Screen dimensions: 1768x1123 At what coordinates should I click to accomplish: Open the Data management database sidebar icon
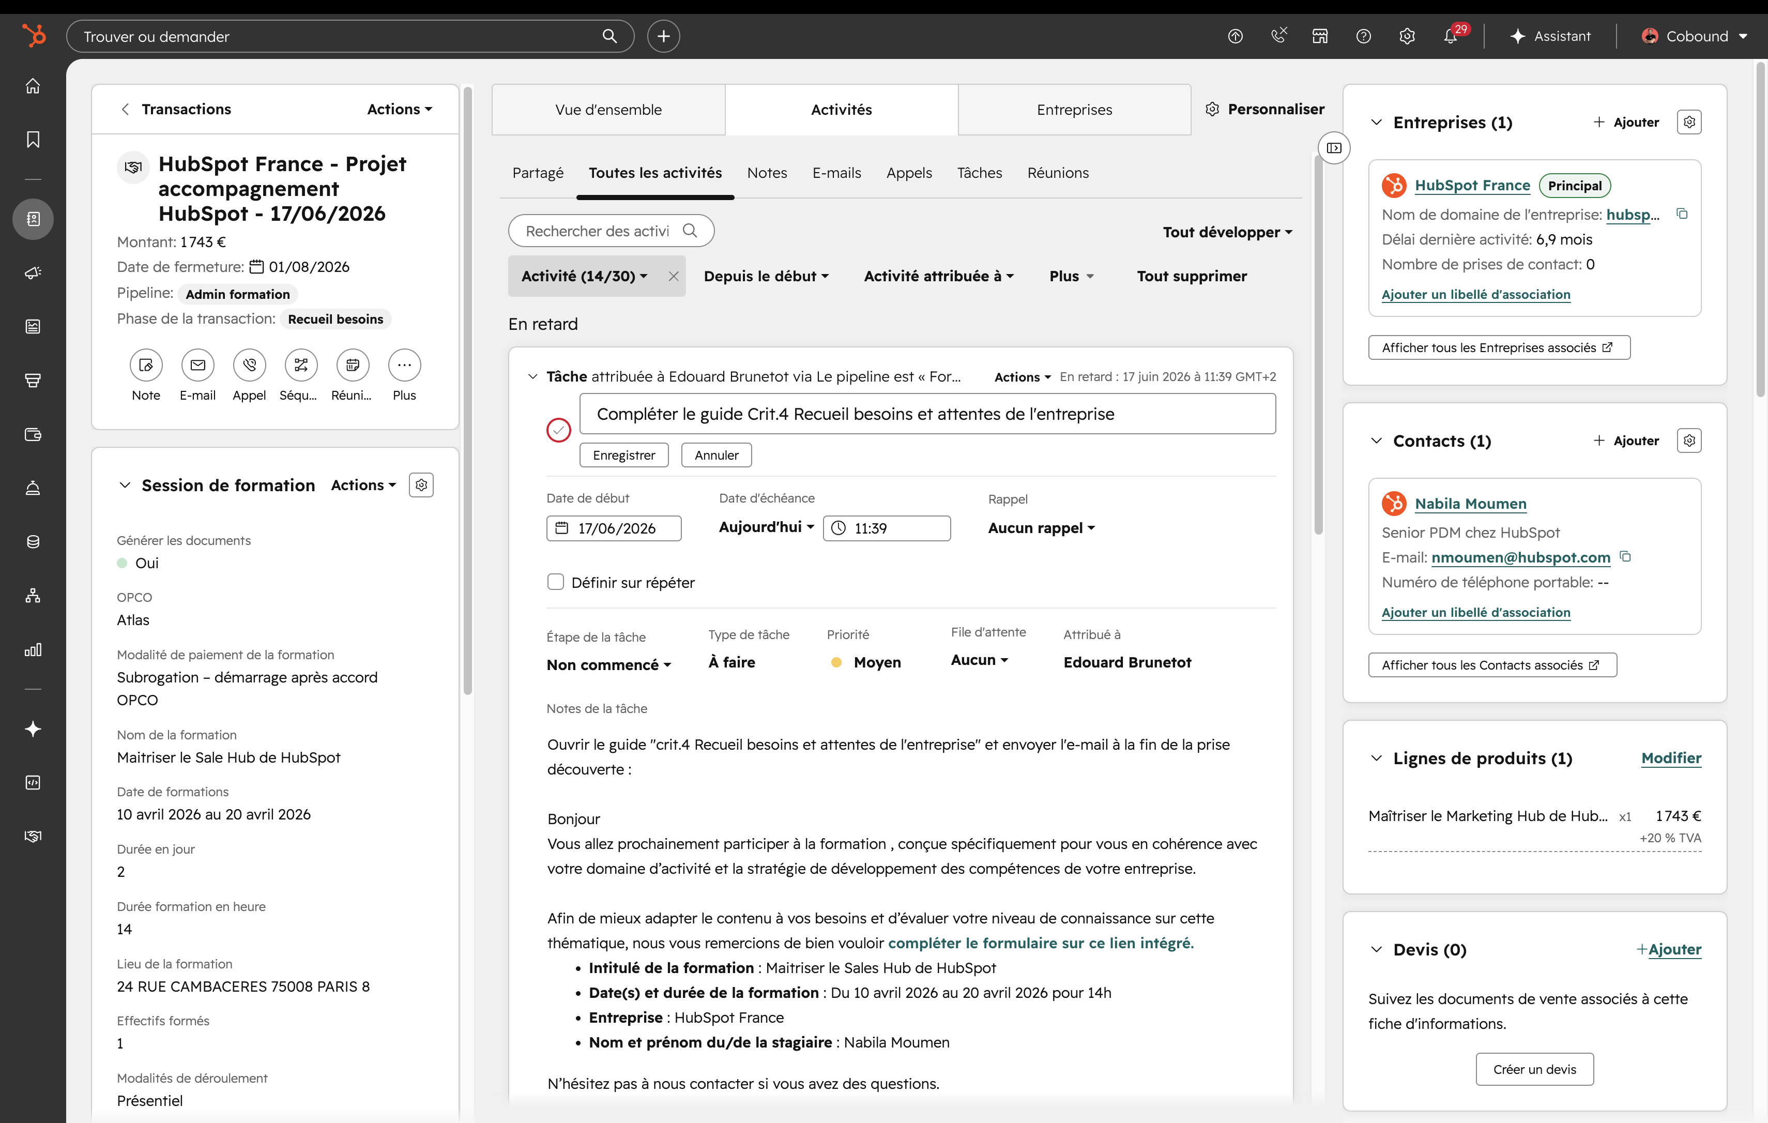point(33,541)
